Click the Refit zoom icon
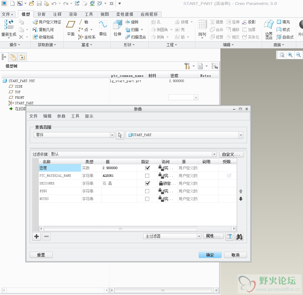 [x=282, y=55]
